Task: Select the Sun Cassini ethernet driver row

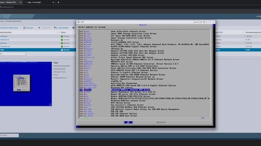Action: click(x=145, y=105)
